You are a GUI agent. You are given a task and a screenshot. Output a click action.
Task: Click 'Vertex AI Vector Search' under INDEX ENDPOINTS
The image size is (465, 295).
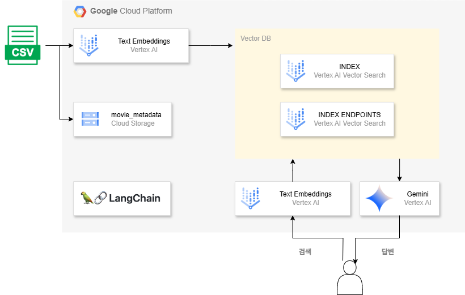coord(350,123)
